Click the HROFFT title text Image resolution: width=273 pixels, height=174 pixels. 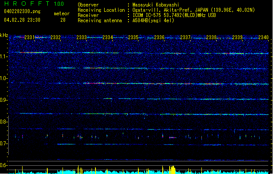27,3
